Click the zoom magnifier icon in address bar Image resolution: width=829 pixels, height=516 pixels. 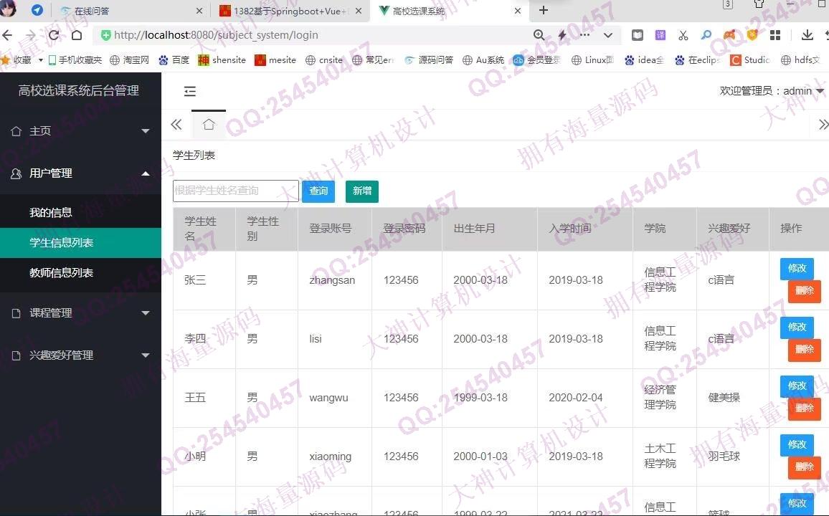click(539, 35)
